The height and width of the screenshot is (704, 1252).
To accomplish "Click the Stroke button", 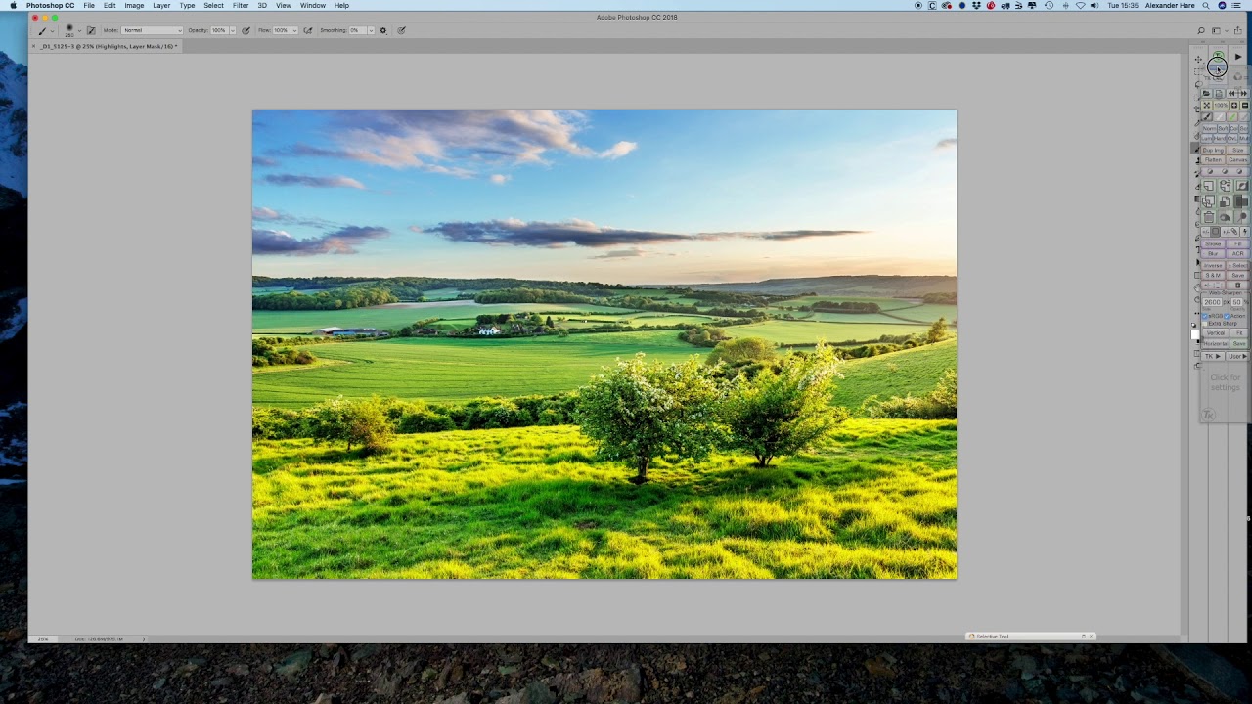I will click(x=1213, y=243).
